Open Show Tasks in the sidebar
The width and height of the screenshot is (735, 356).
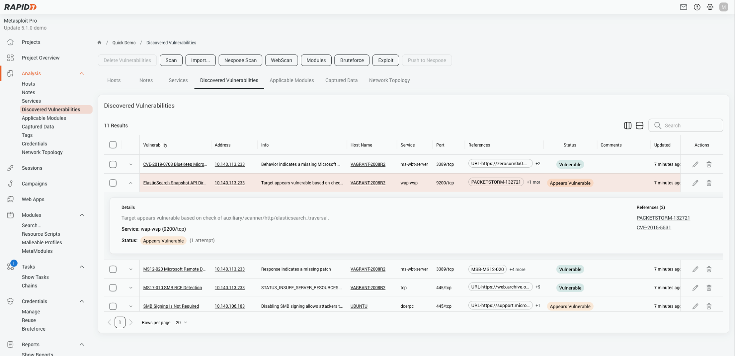pos(35,277)
